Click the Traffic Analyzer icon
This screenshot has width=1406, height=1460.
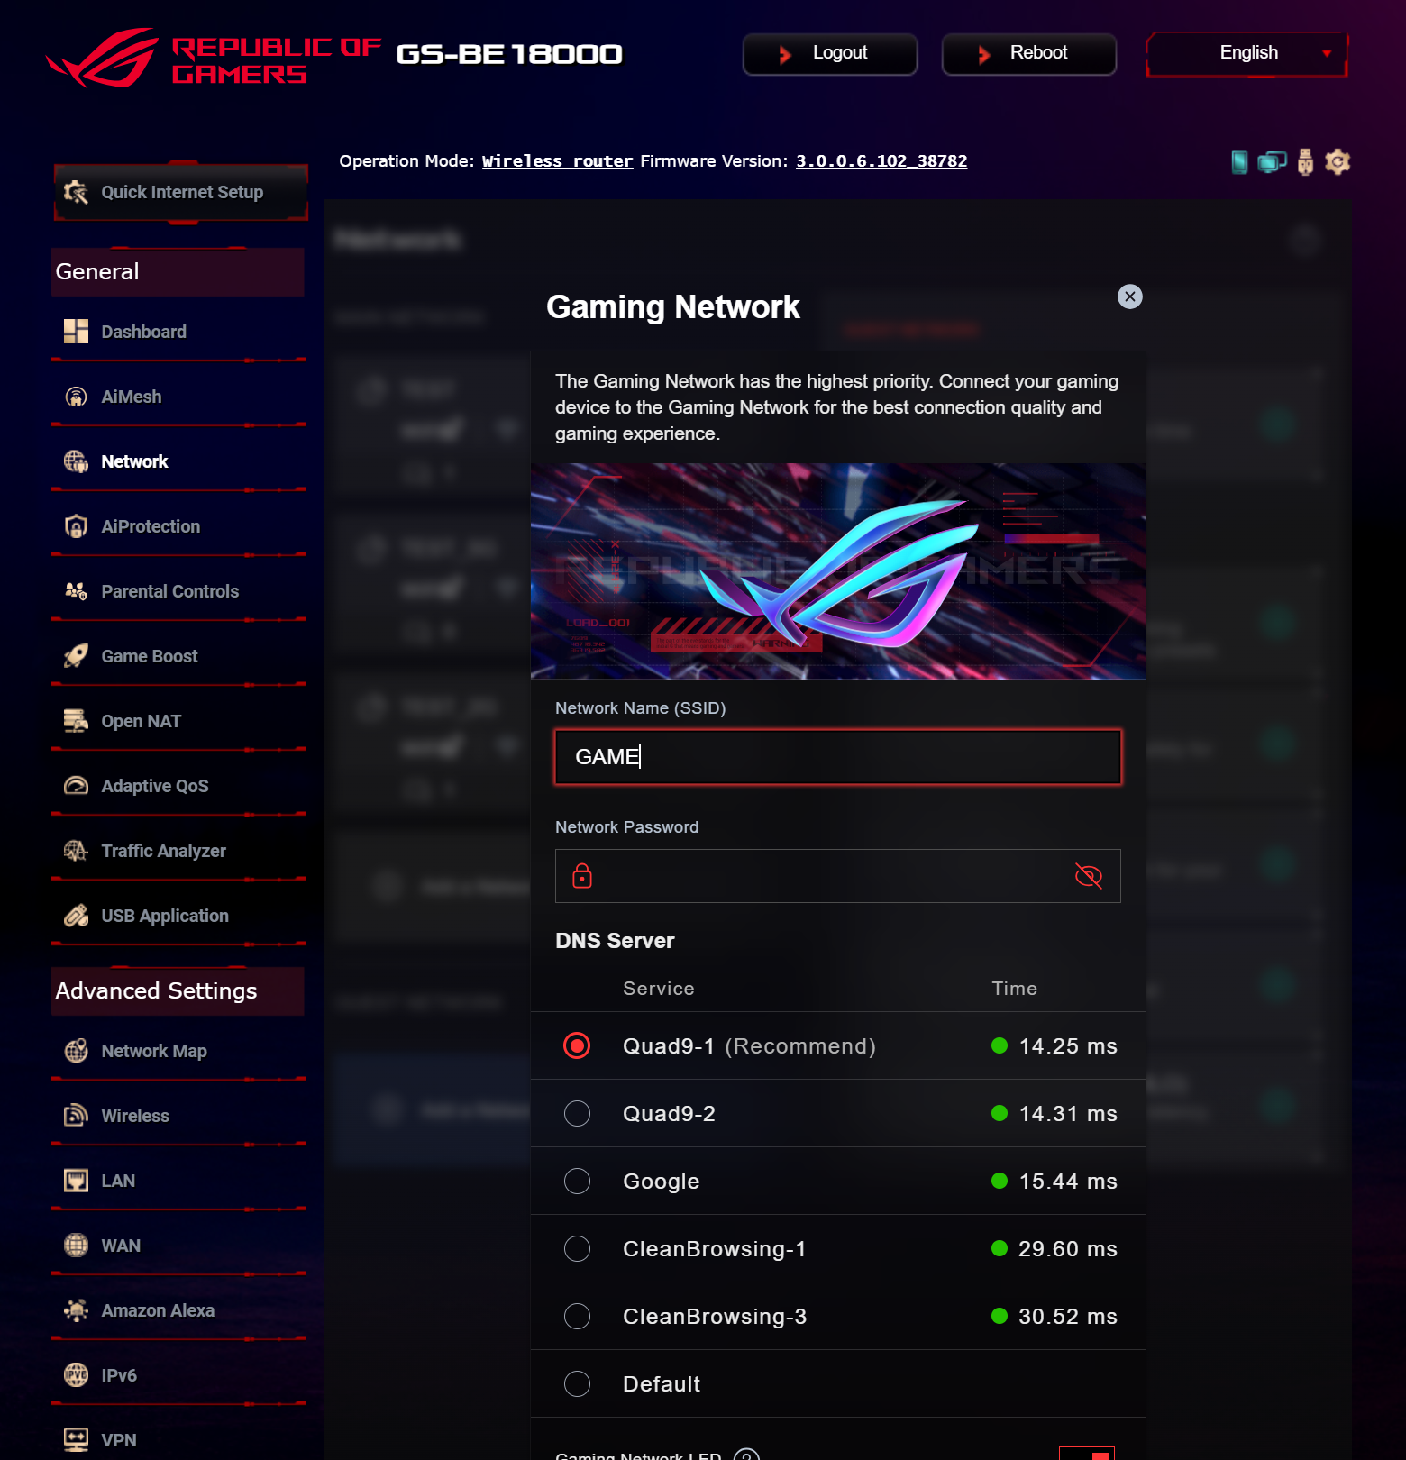(x=76, y=851)
